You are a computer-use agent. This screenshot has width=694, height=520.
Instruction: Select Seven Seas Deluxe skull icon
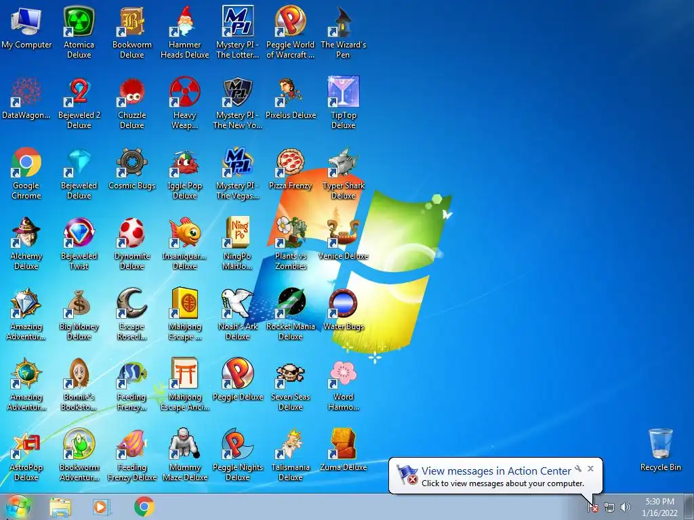tap(290, 385)
